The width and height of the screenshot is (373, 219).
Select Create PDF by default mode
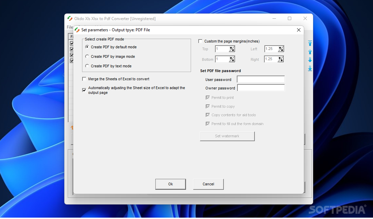coord(87,47)
